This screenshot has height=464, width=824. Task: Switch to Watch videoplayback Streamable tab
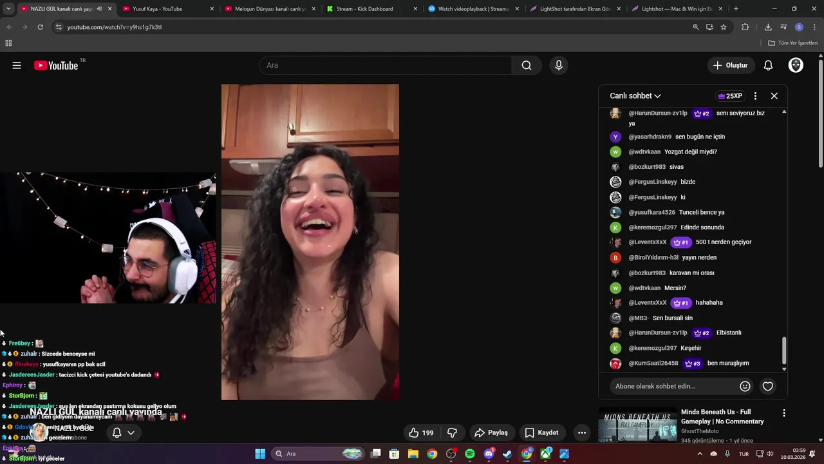point(473,9)
